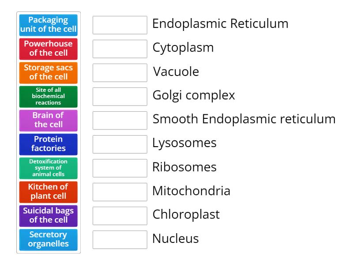
Task: Click the "Storage sacs of the cell" card
Action: click(48, 73)
